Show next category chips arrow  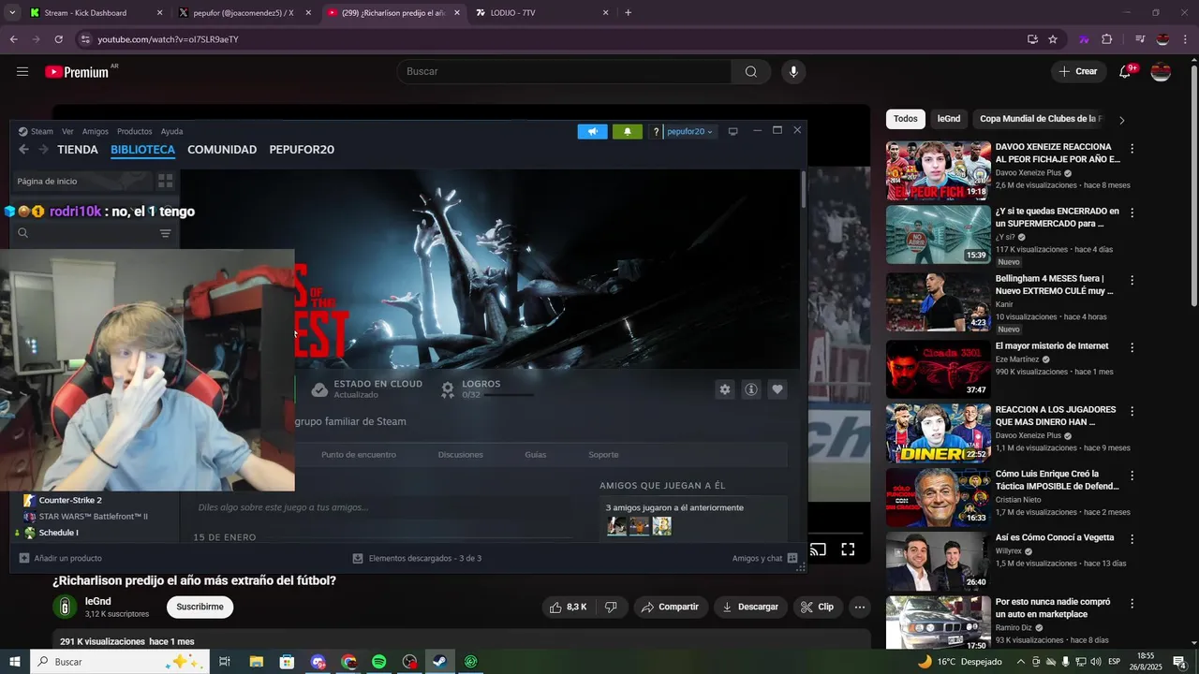pyautogui.click(x=1122, y=120)
